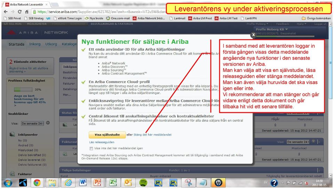Open the LantVPN bookmark
The image size is (334, 189).
pos(248,18)
